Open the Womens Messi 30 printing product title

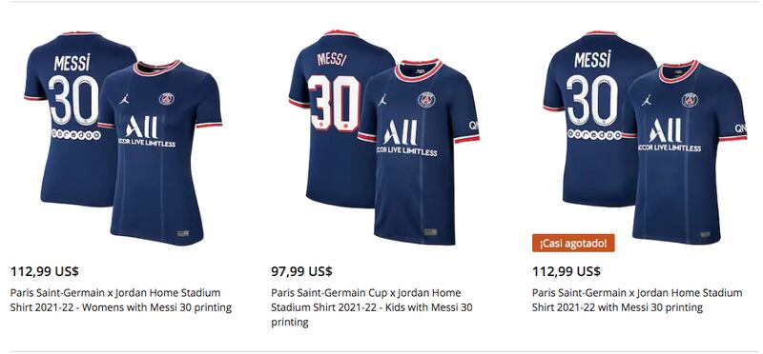[x=121, y=300]
